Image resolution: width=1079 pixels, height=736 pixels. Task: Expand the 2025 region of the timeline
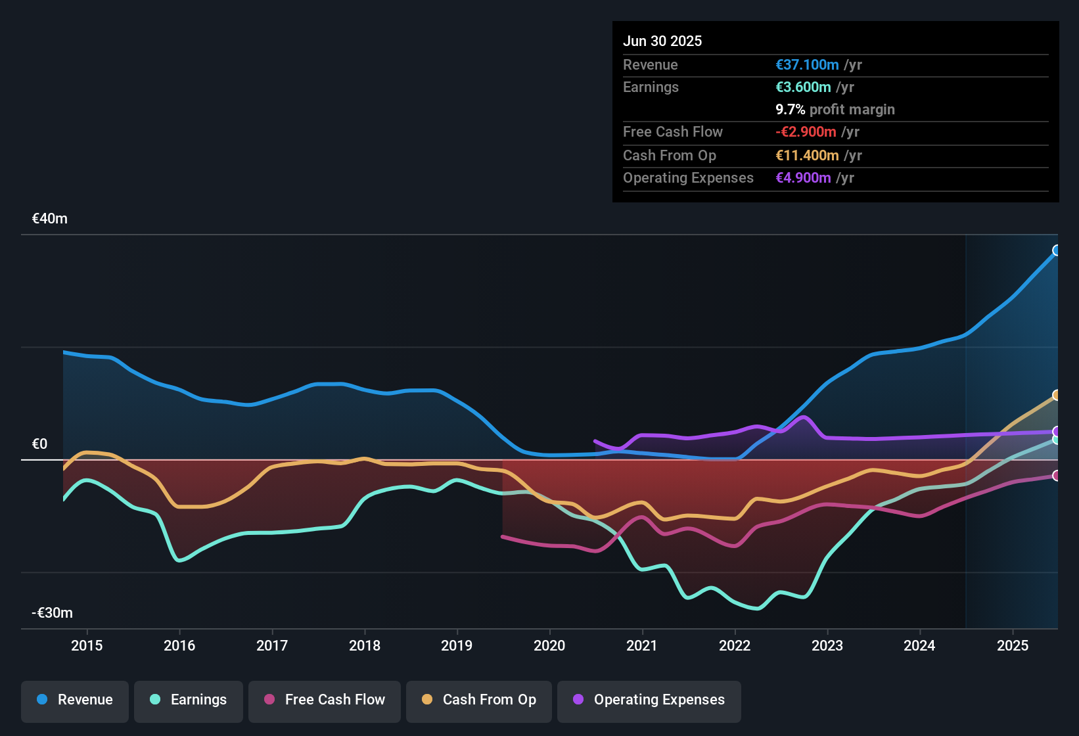coord(1012,646)
